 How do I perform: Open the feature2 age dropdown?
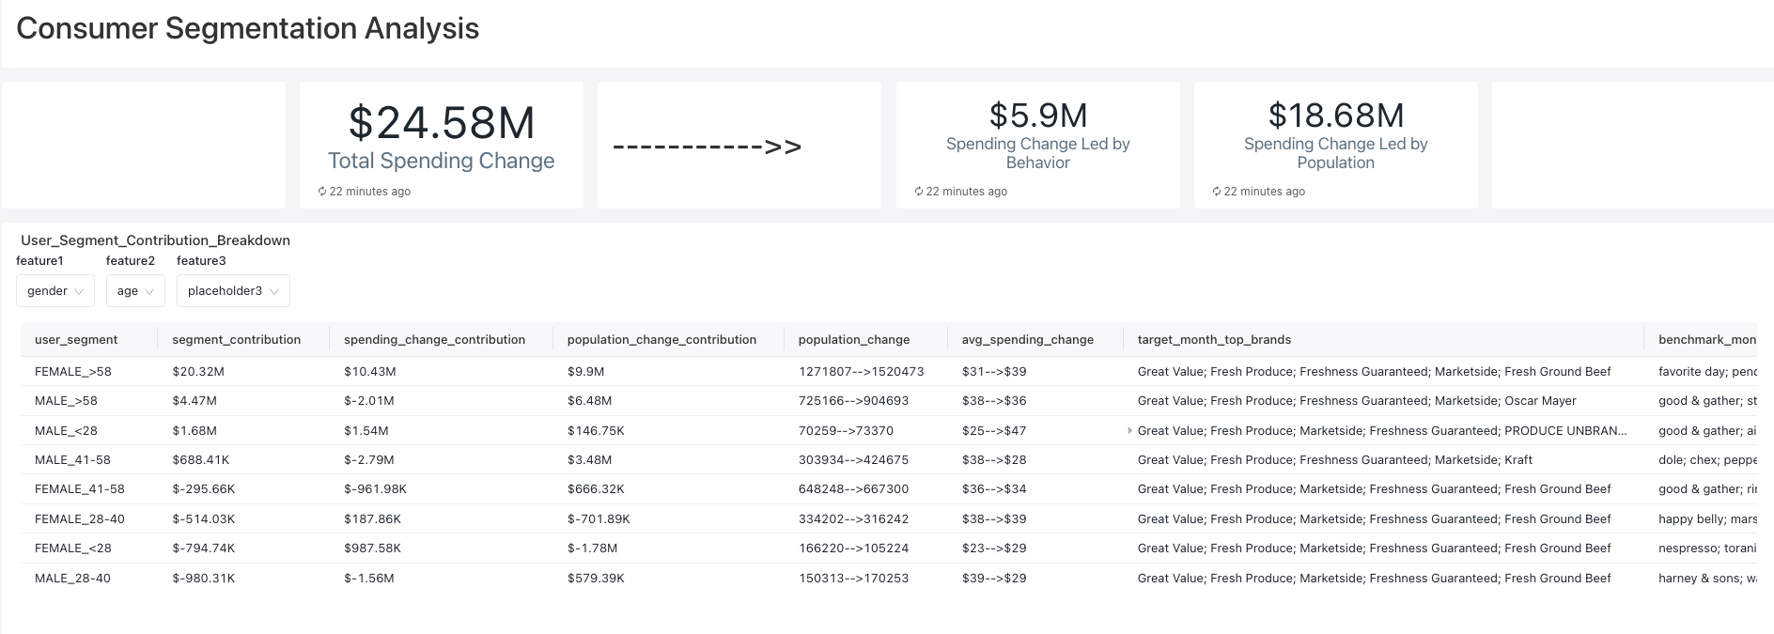[135, 291]
